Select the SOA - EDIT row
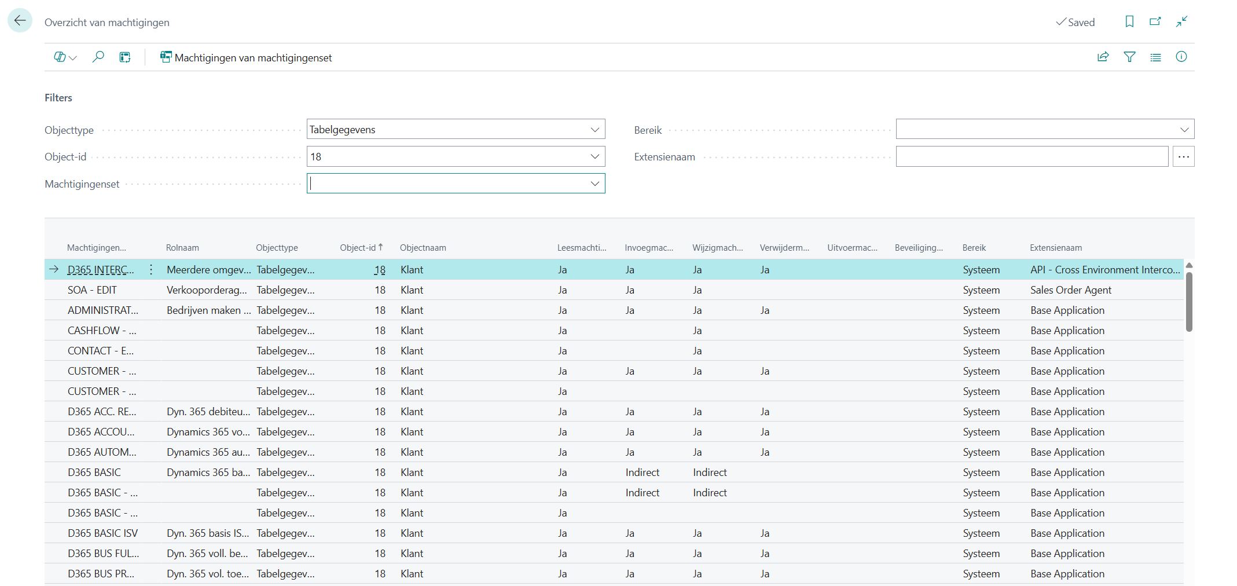This screenshot has width=1237, height=586. coord(614,290)
